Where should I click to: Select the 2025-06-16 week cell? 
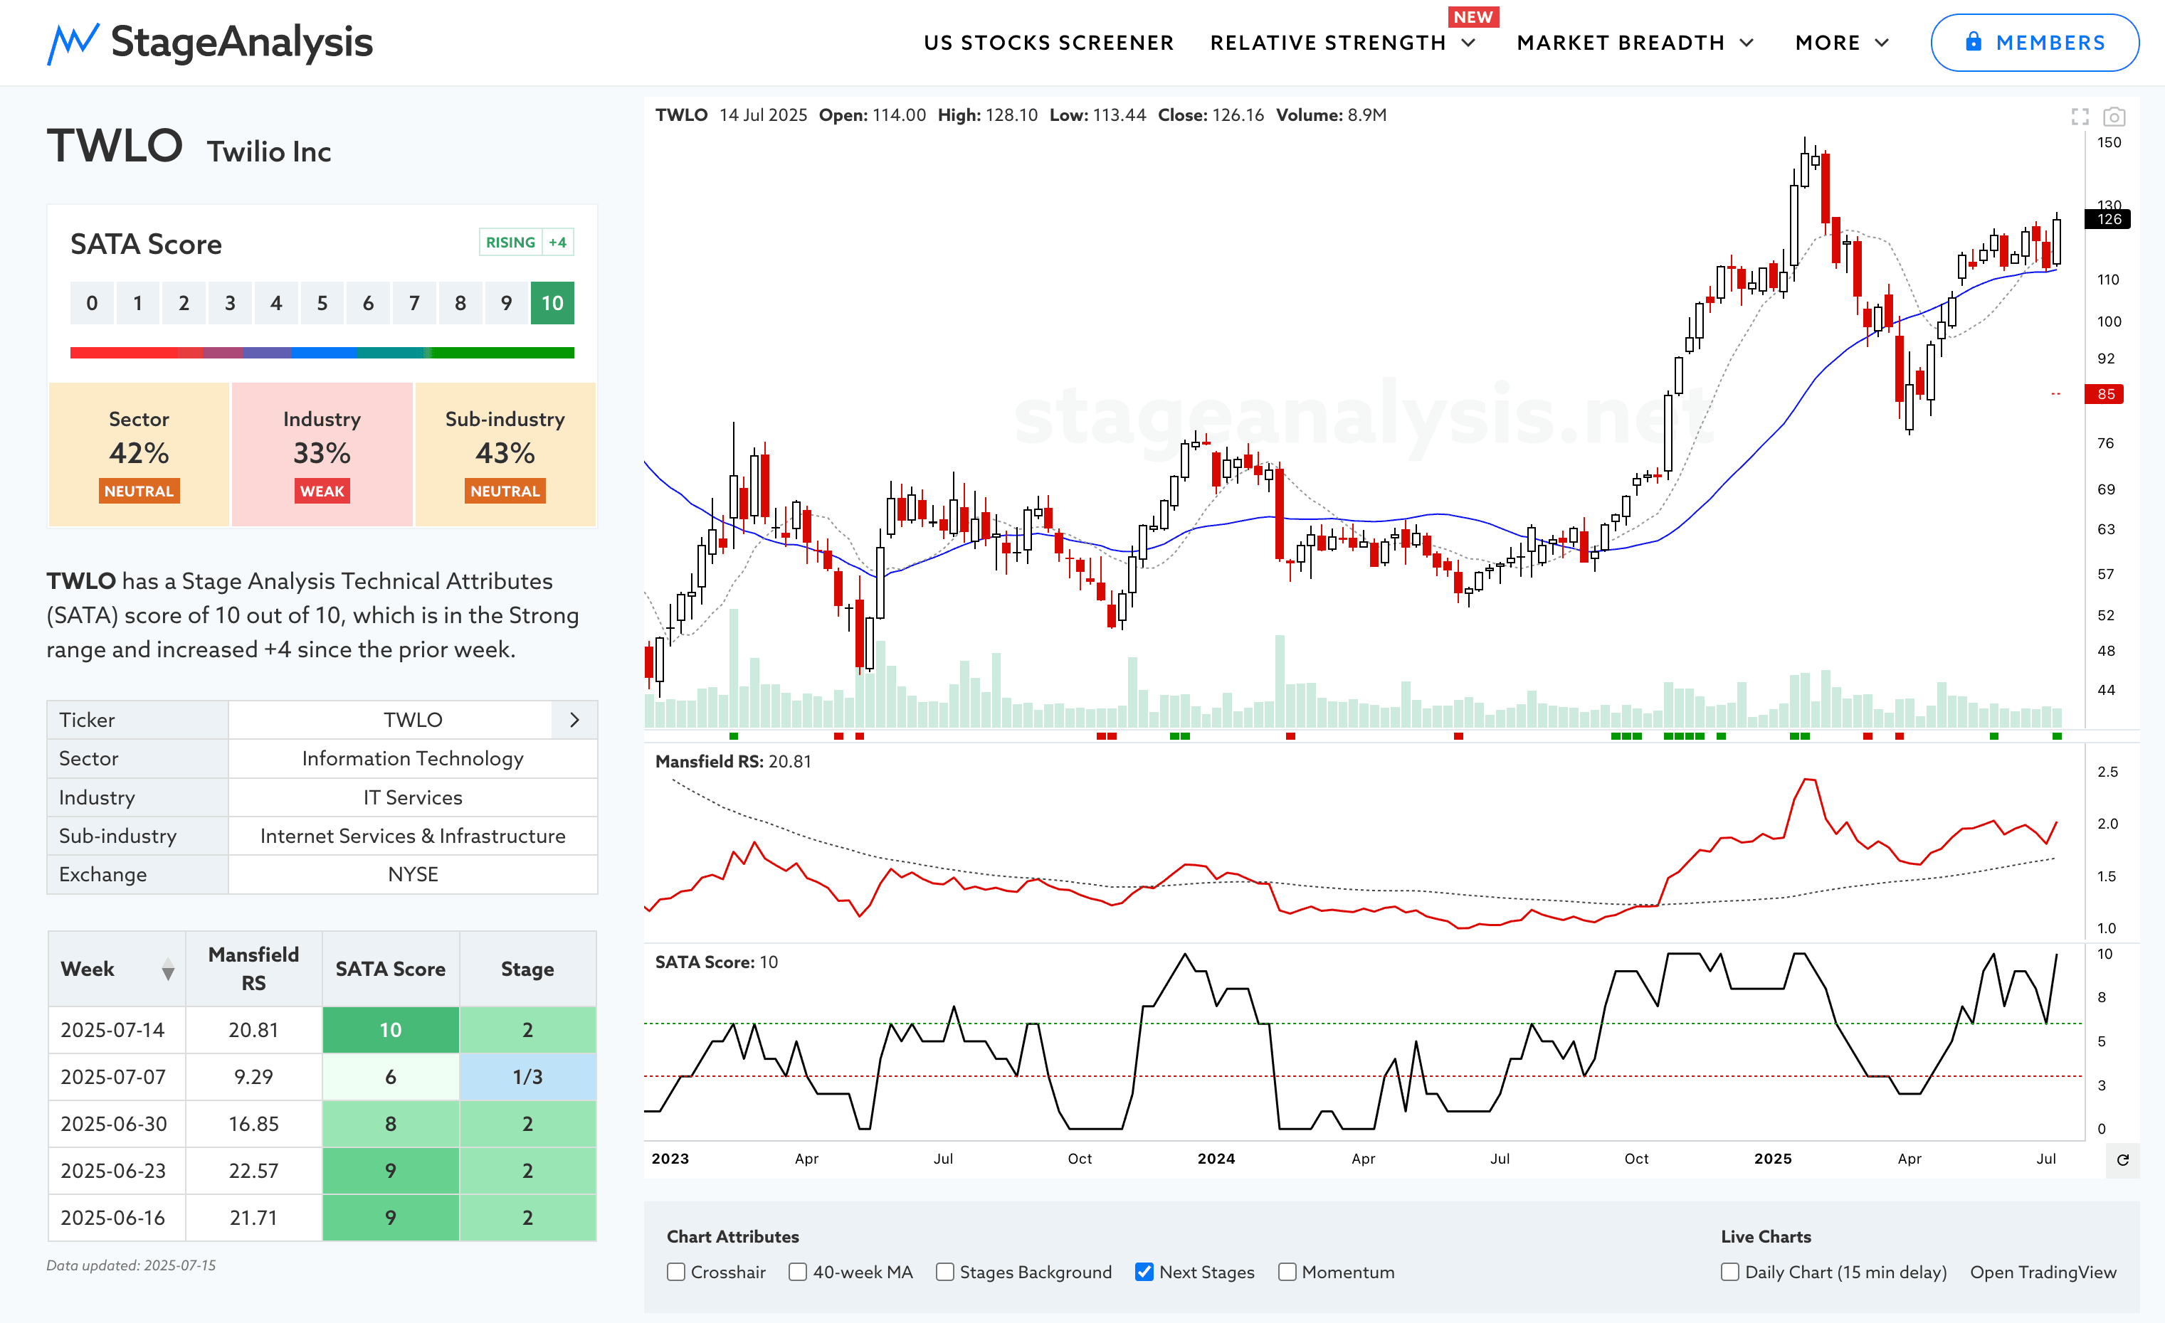coord(117,1218)
